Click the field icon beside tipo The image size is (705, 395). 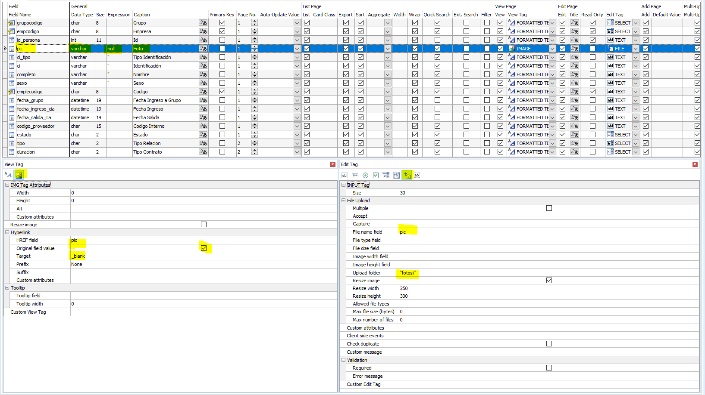tap(12, 143)
